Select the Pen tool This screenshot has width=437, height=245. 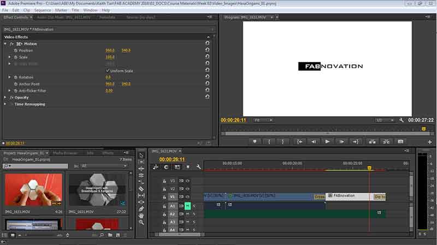tap(141, 209)
